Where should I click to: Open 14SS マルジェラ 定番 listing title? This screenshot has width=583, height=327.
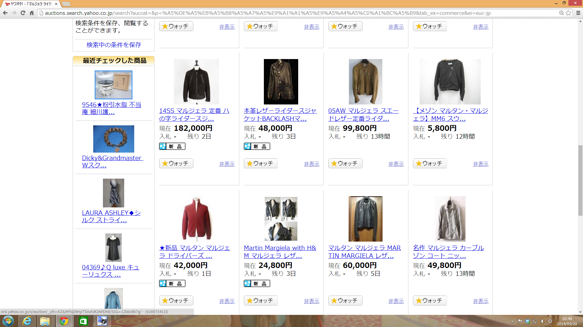pos(194,114)
